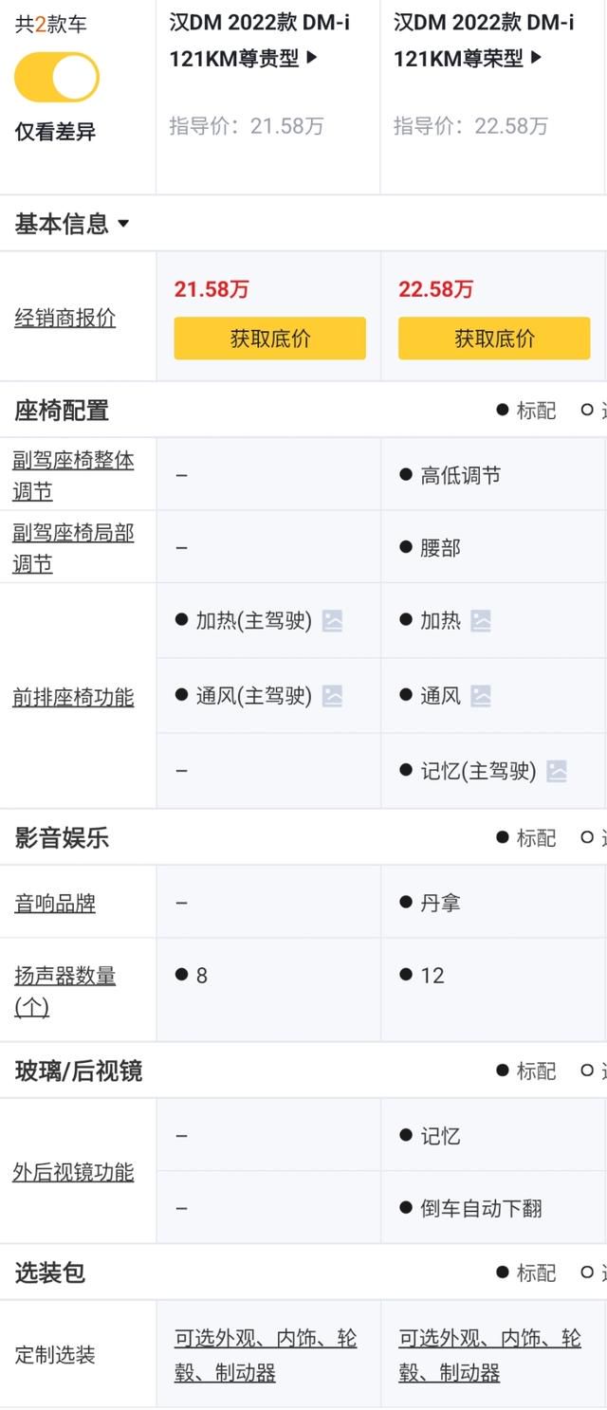Open 外后视镜功能 term link

[x=73, y=1173]
